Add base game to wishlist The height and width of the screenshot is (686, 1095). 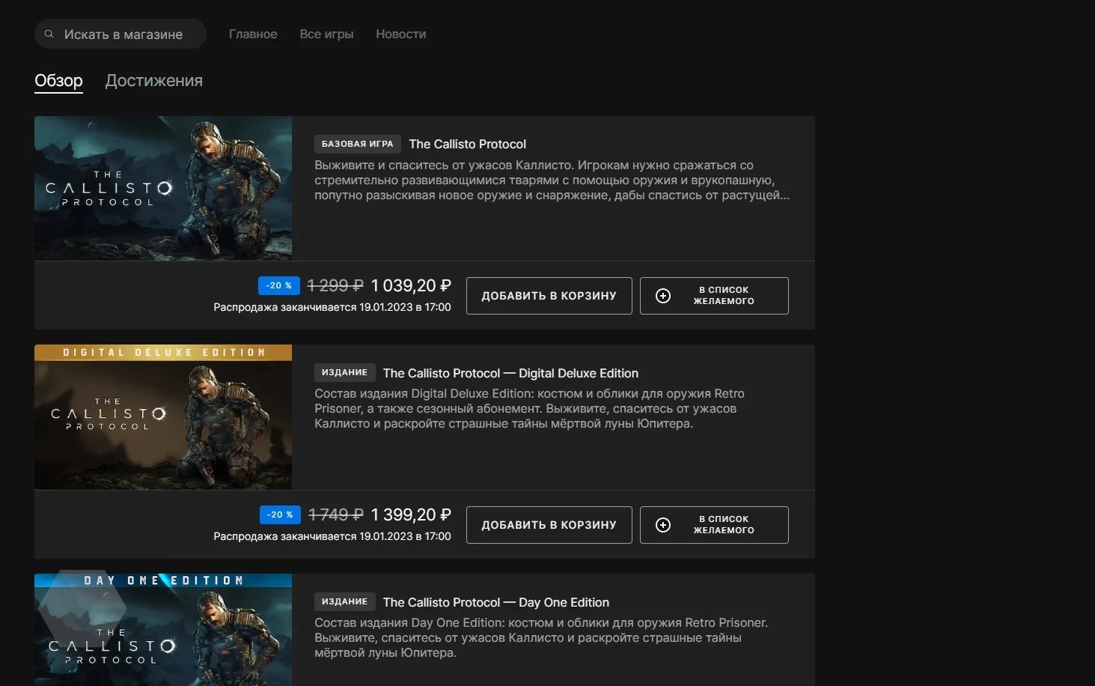point(714,296)
